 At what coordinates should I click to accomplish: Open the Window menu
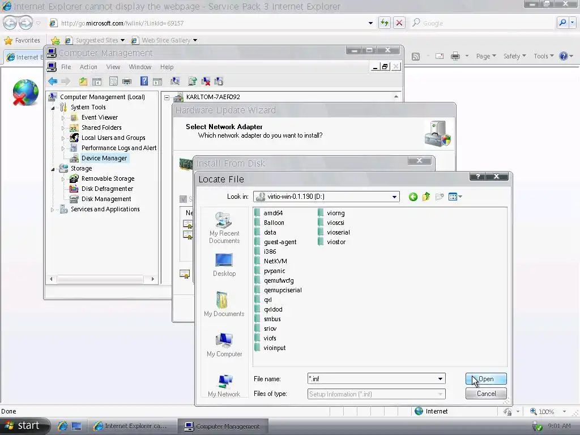point(140,67)
